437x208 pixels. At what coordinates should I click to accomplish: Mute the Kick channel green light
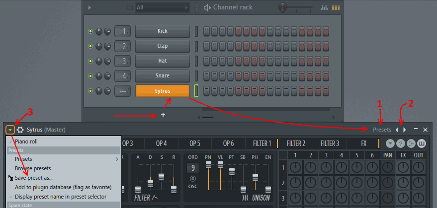click(x=90, y=31)
